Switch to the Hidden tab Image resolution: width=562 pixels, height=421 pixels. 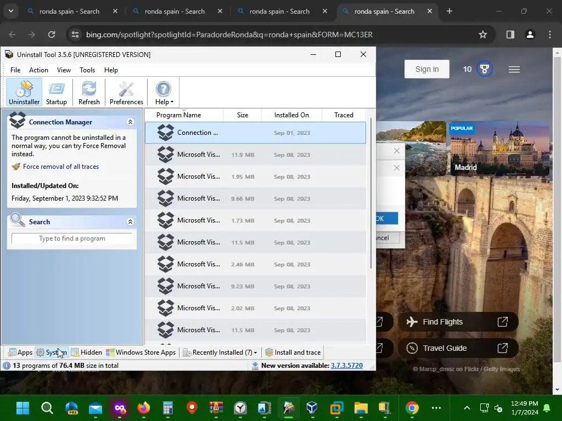87,352
